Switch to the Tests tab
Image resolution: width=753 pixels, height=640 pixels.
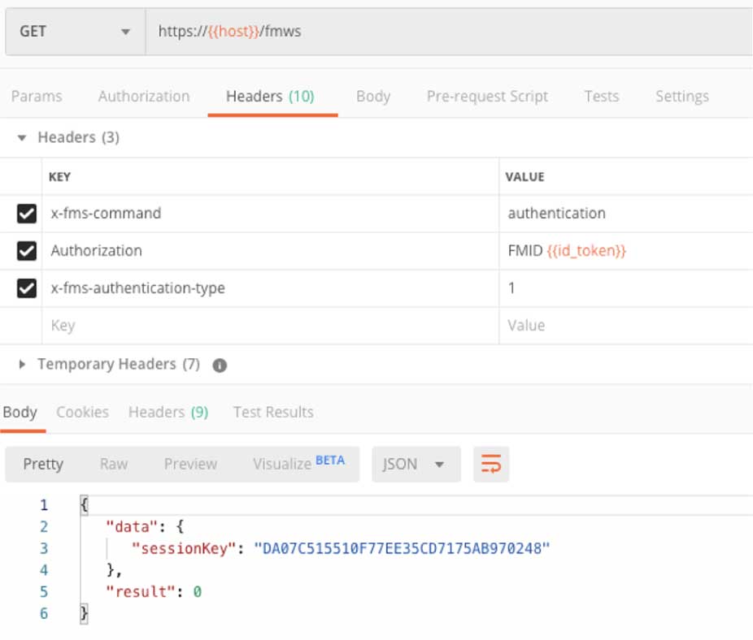[601, 97]
